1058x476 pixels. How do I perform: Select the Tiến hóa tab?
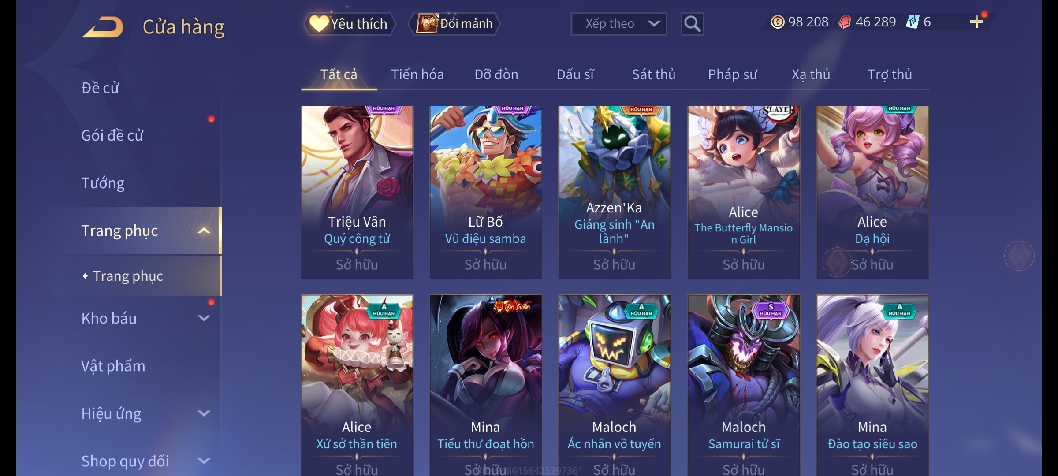pyautogui.click(x=417, y=74)
